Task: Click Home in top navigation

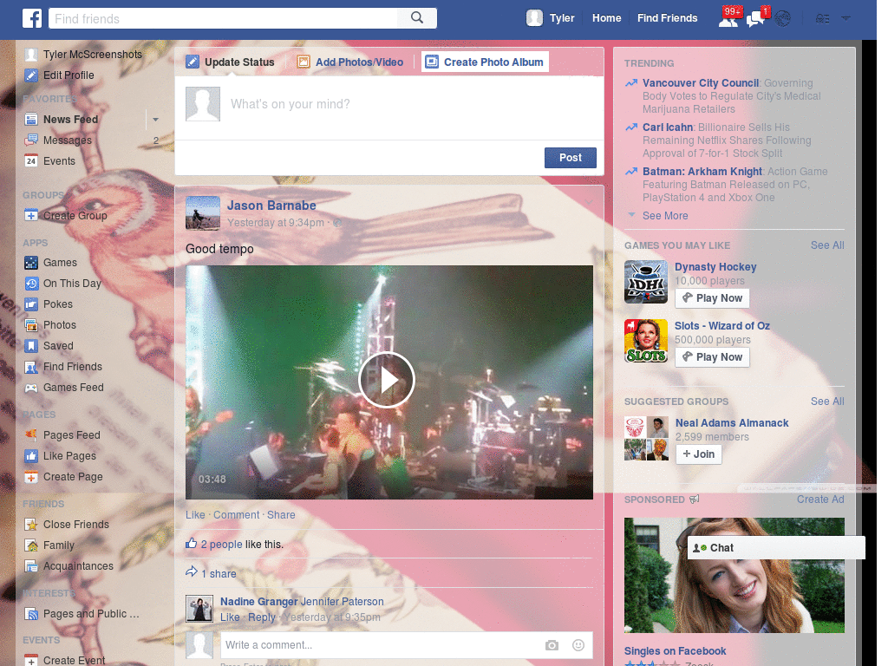Action: click(x=606, y=18)
